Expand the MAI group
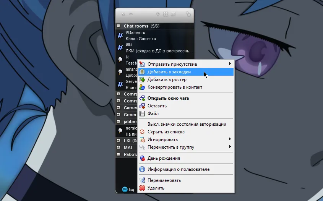Viewport: 323px width, 201px height. (x=118, y=147)
